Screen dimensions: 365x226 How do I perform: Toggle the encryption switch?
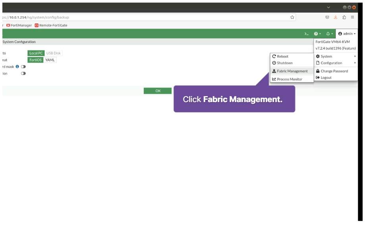point(23,73)
